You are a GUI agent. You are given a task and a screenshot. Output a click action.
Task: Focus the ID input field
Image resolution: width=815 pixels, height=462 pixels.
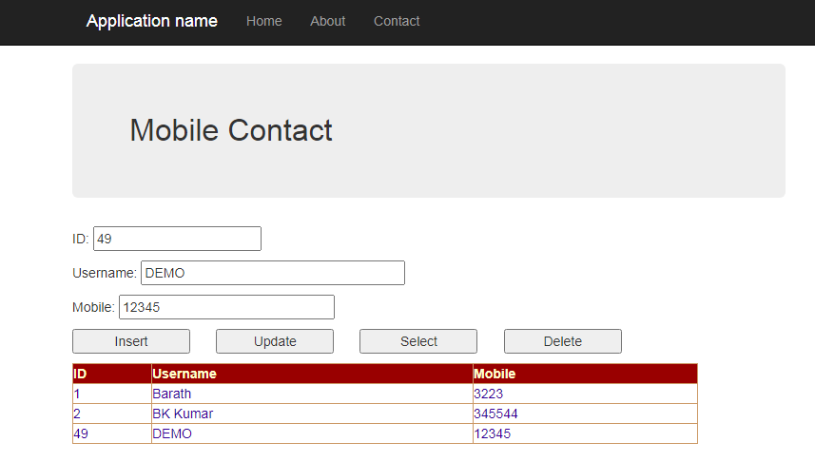(x=177, y=239)
